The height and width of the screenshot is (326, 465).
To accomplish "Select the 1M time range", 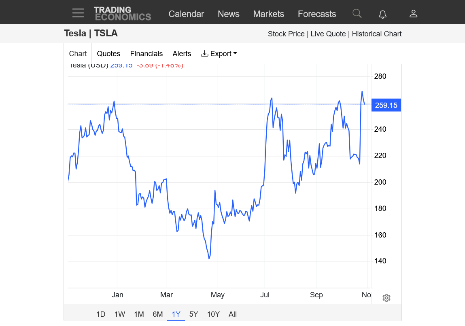I will [139, 314].
